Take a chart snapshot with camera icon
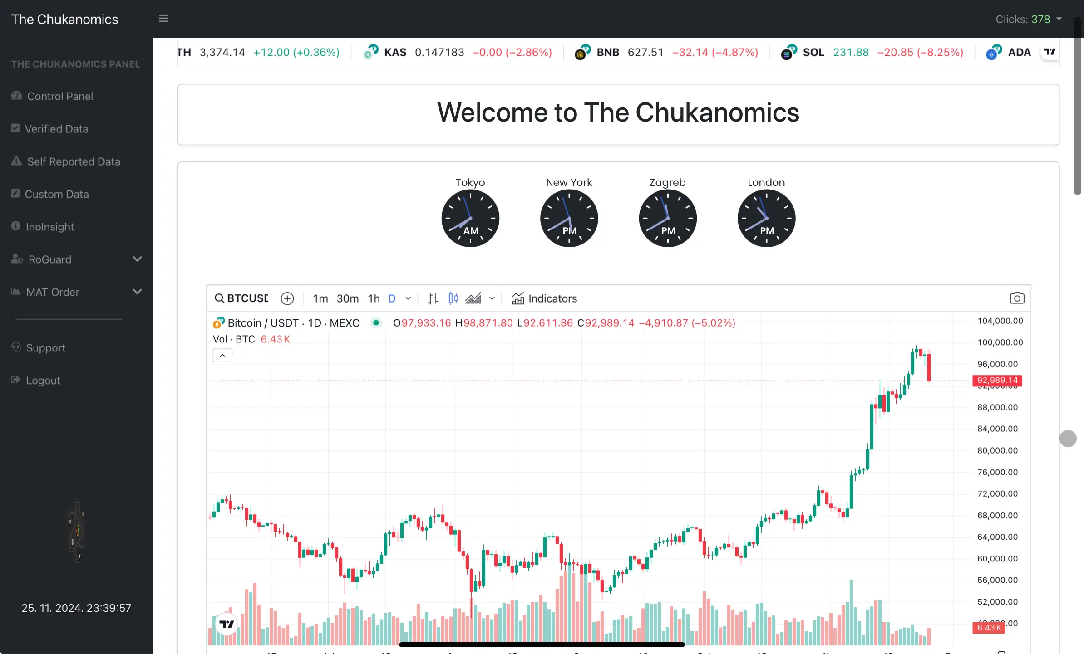The height and width of the screenshot is (654, 1084). (1017, 298)
